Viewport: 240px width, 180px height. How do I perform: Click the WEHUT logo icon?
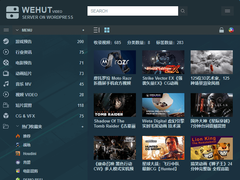point(12,12)
